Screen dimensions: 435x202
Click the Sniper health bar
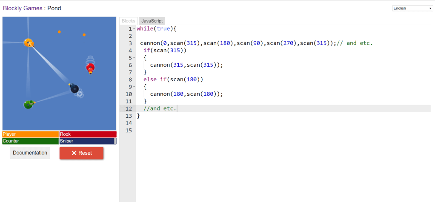[x=88, y=141]
